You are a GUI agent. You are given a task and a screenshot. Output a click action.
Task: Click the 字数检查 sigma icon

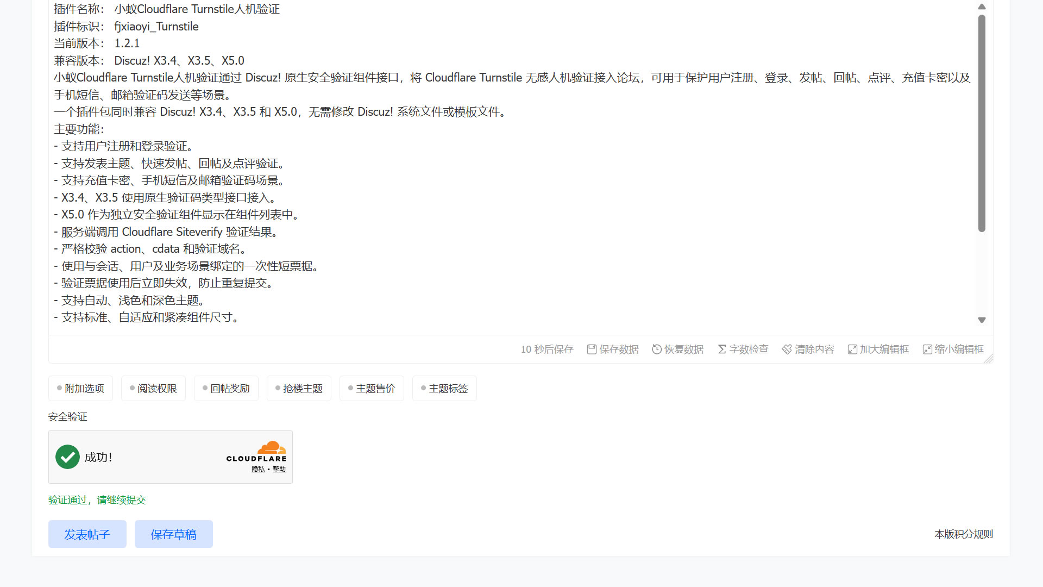click(x=722, y=349)
